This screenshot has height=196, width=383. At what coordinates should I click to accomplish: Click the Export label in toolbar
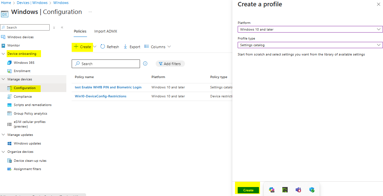[x=135, y=47]
